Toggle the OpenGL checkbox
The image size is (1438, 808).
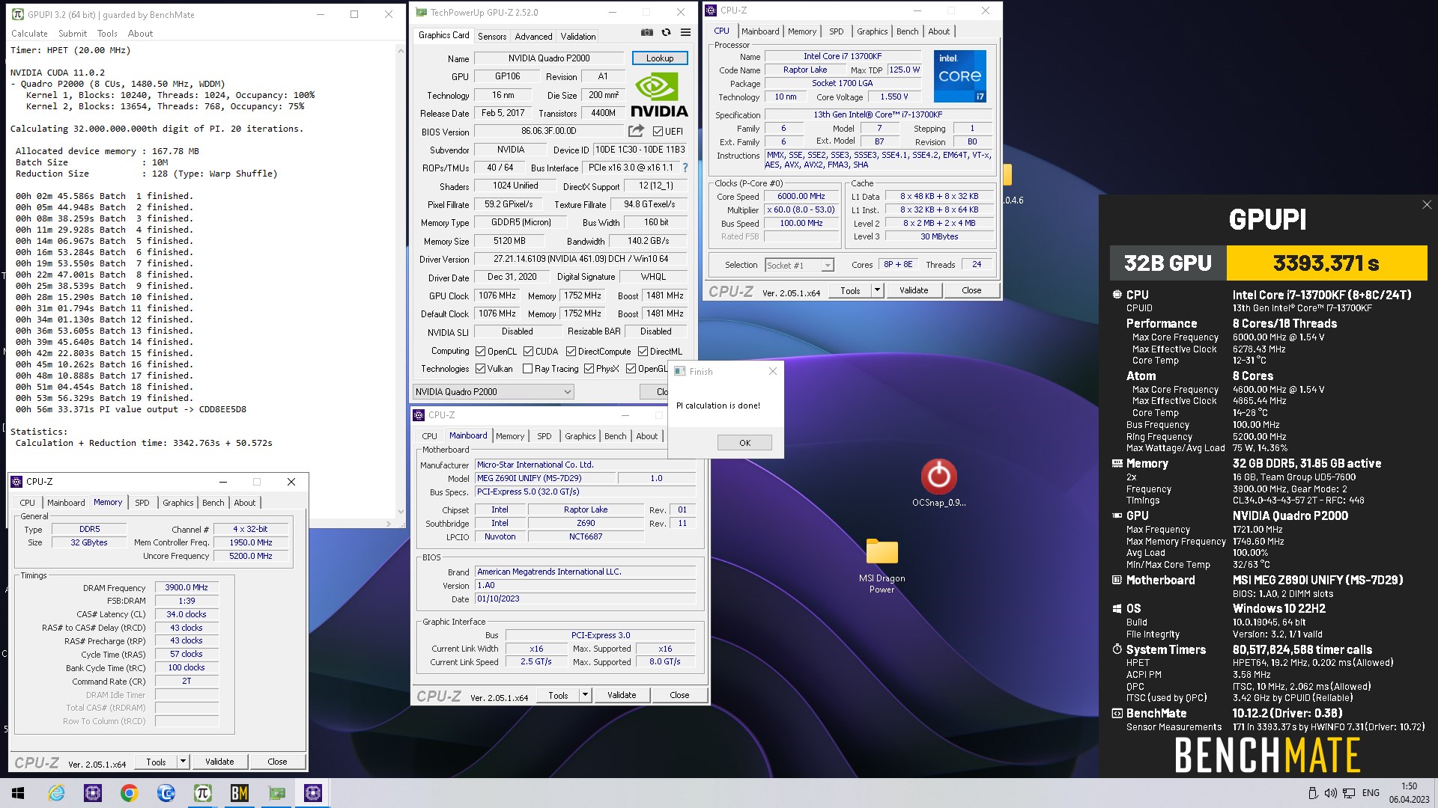[x=631, y=368]
